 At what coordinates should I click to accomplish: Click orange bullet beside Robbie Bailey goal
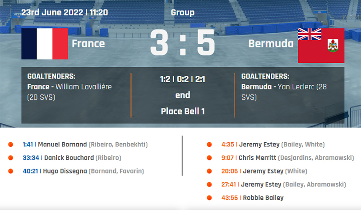coord(209,198)
